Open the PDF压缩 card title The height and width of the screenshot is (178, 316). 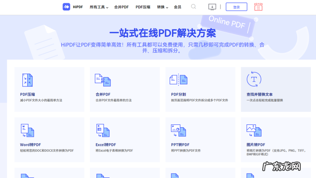[28, 94]
